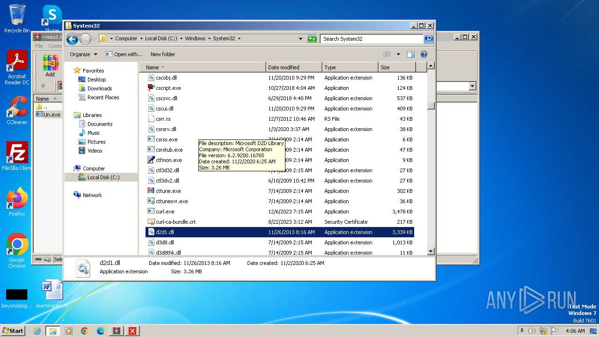Open Downloads in the navigation pane
599x337 pixels.
tap(99, 88)
